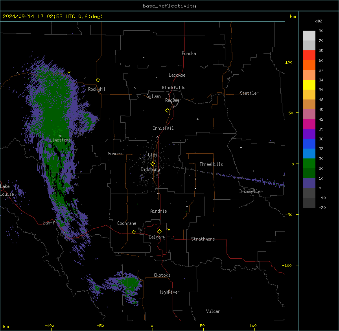The width and height of the screenshot is (339, 331).
Task: Click the dark gray swatch for -10 dBZ
Action: (x=309, y=203)
